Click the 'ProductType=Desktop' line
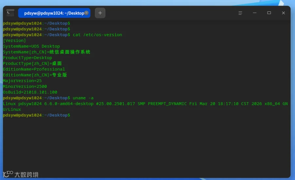The image size is (295, 180). (x=28, y=58)
